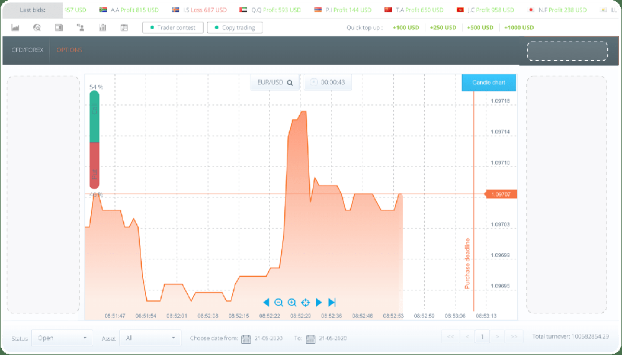Toggle the Copy trading button

(x=235, y=28)
